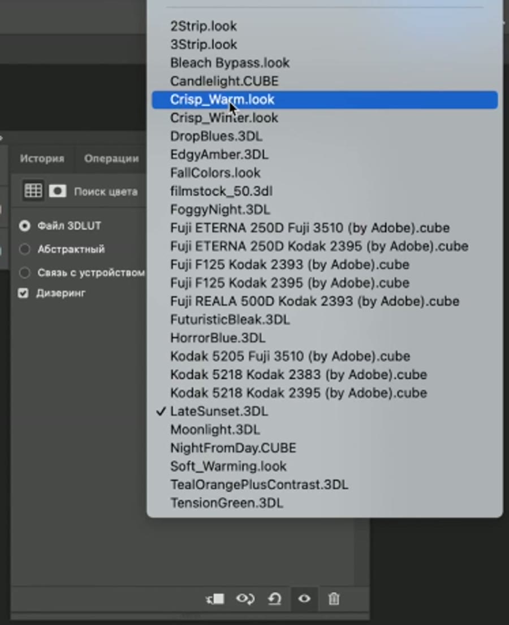
Task: Choose Crisp_Winter.look from the menu
Action: (x=325, y=118)
